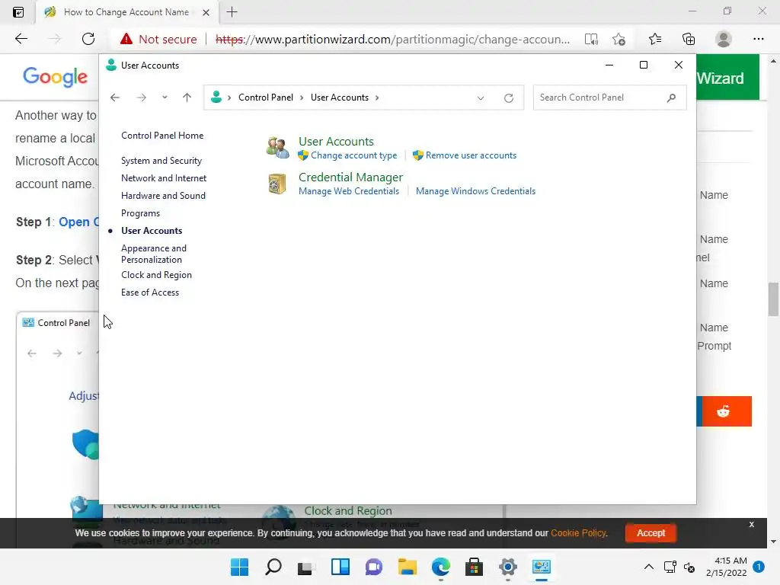Expand chevron after User Accounts breadcrumb
Image resolution: width=780 pixels, height=585 pixels.
coord(377,97)
